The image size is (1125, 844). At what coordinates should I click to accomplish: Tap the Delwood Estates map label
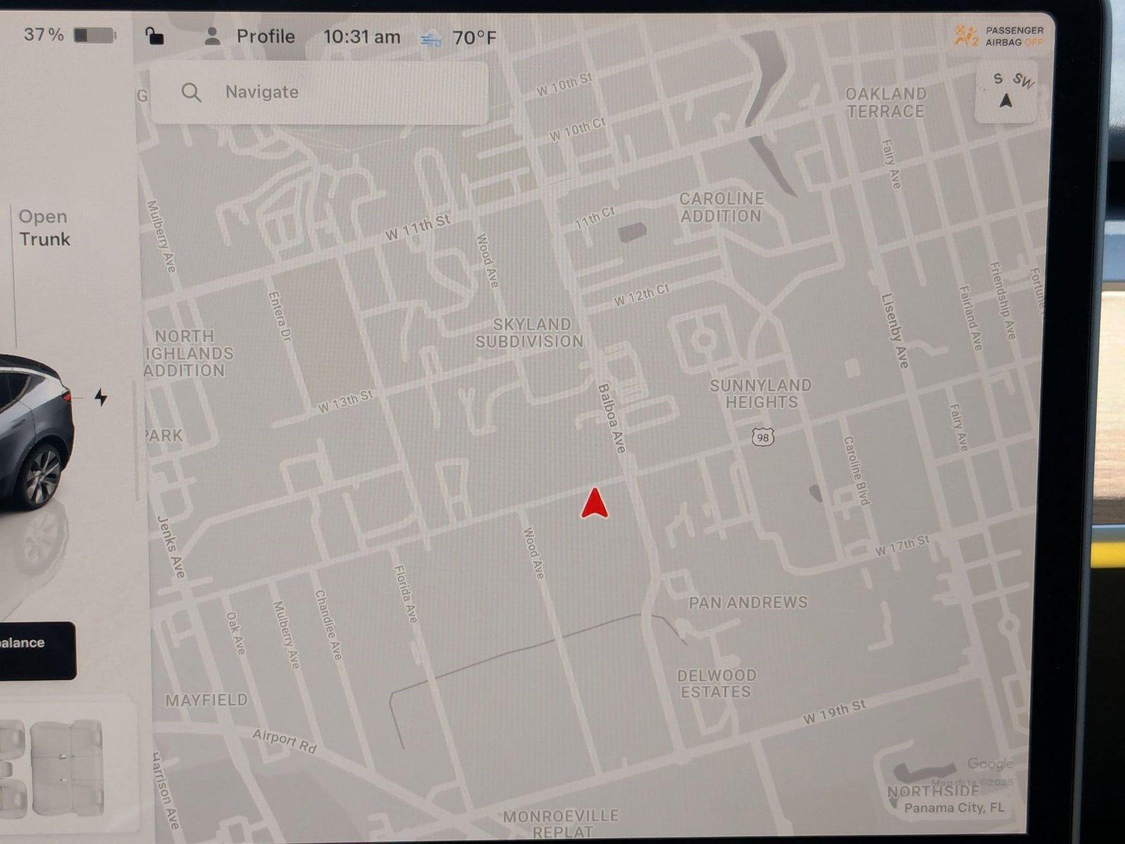(x=716, y=684)
